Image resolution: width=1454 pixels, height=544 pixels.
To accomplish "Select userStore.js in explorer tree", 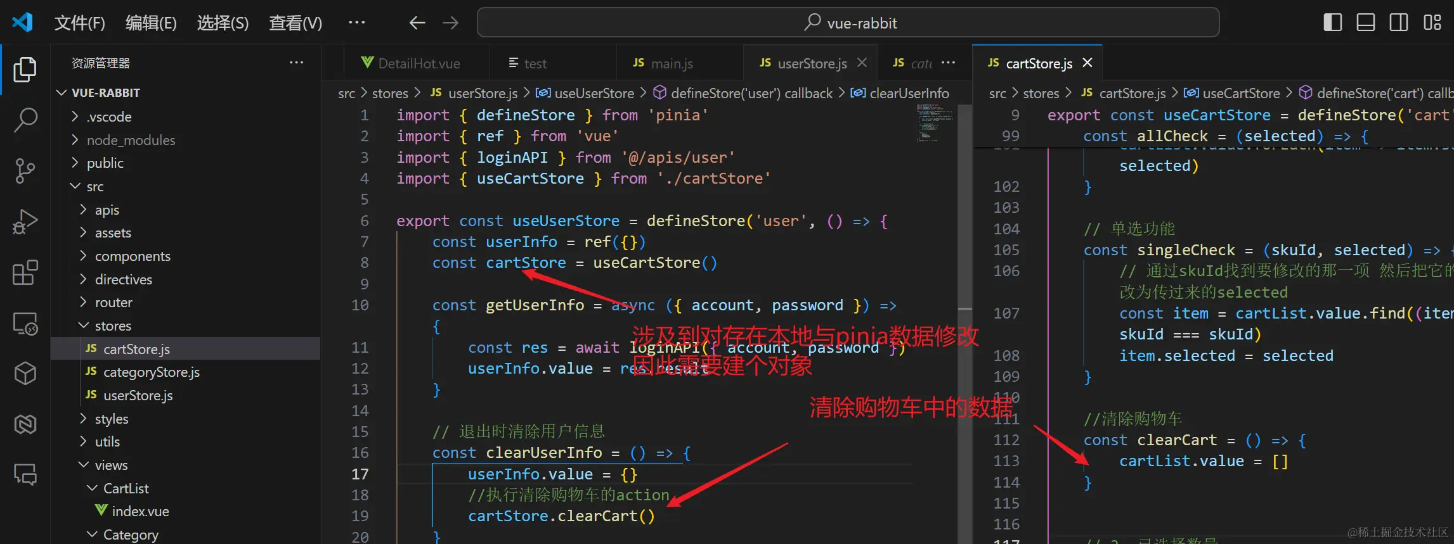I will (185, 395).
